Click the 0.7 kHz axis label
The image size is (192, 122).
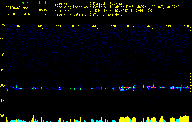pyautogui.click(x=2, y=101)
